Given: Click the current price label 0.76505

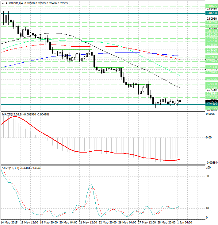Looking at the screenshot, I should click(x=212, y=102).
